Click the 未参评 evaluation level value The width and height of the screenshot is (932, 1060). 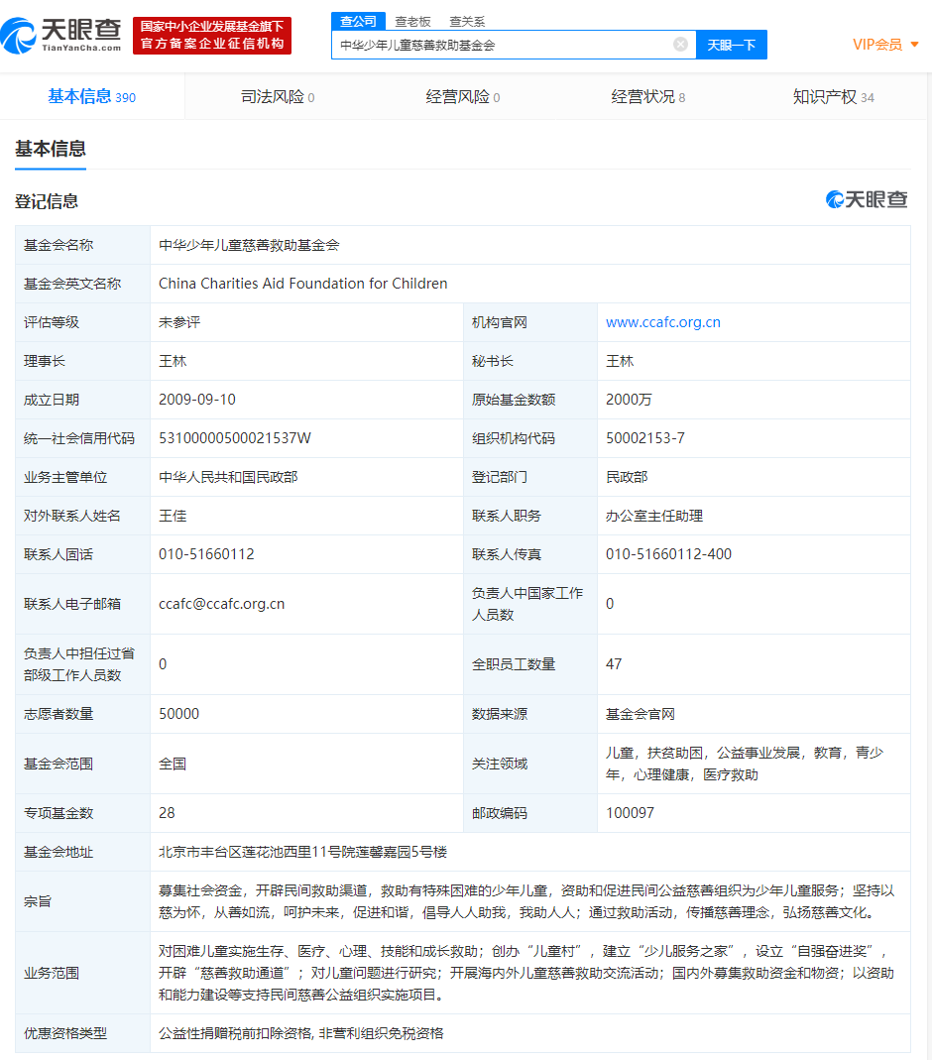pos(179,322)
